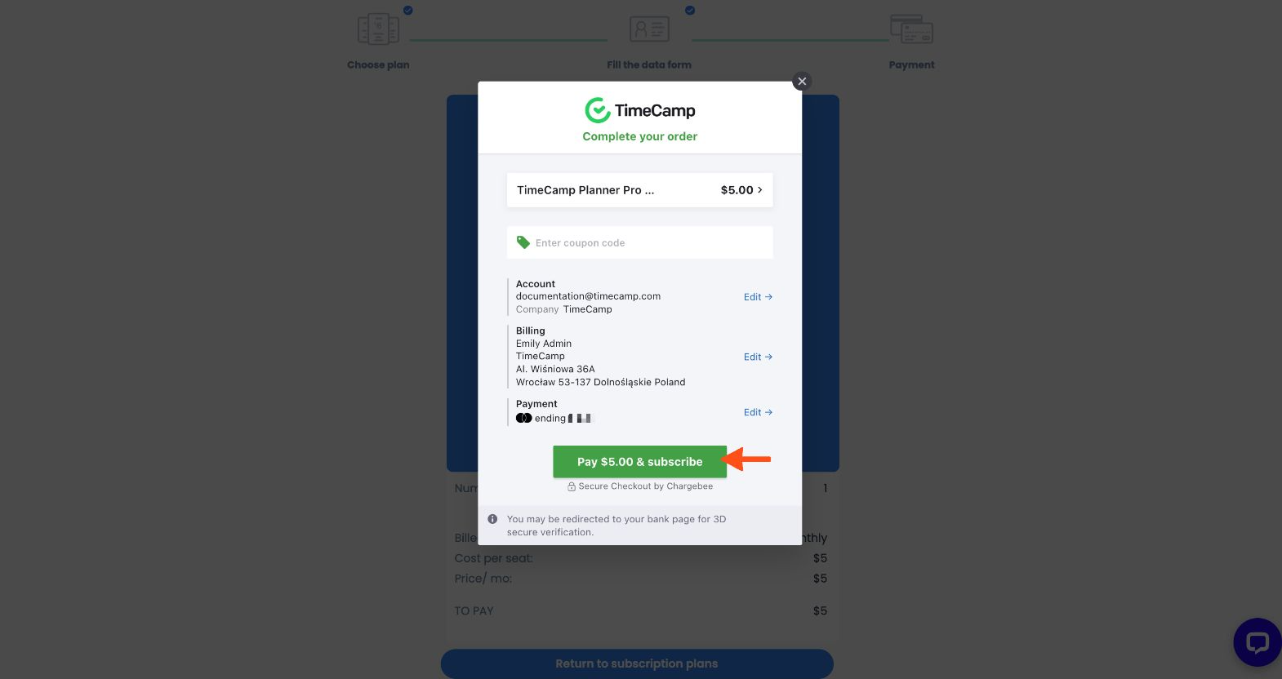The width and height of the screenshot is (1282, 679).
Task: Edit the Account details
Action: [x=758, y=297]
